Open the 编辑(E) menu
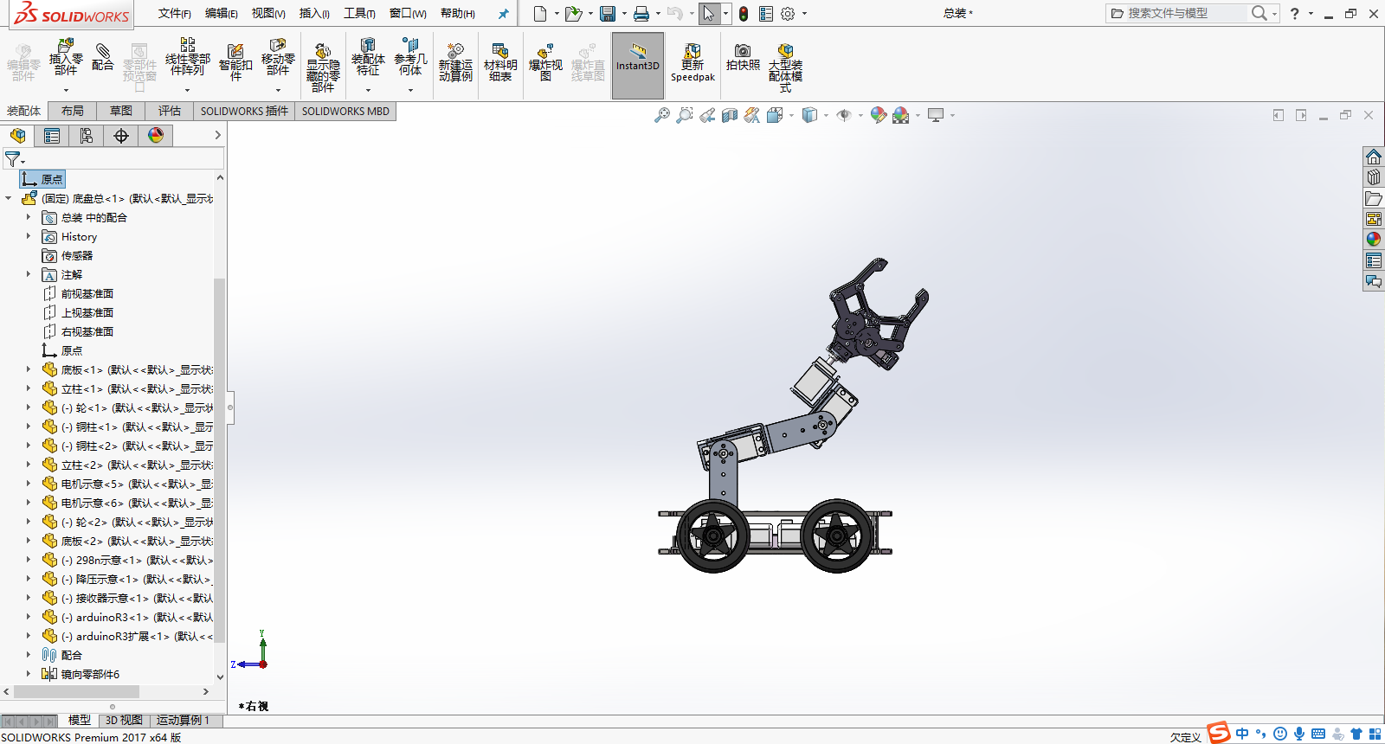This screenshot has width=1385, height=744. (x=222, y=14)
